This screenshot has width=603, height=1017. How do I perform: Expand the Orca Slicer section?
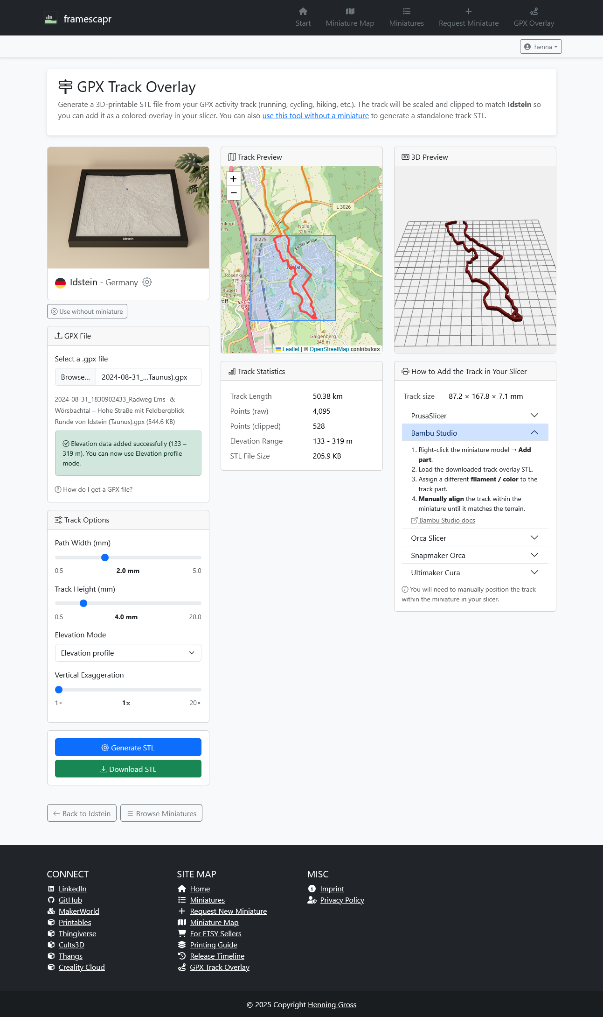point(475,538)
